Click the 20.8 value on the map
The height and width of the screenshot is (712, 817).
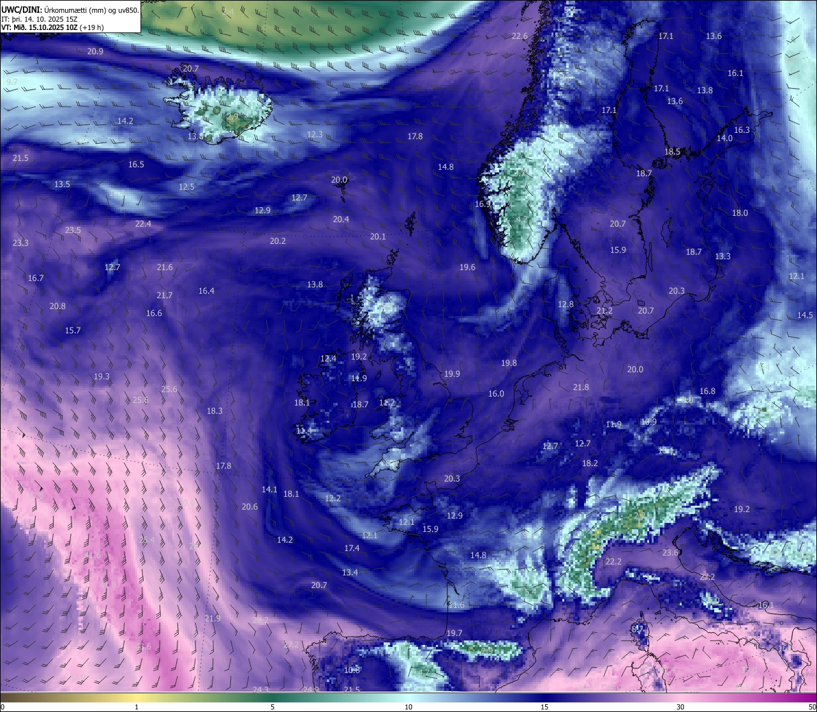click(58, 307)
